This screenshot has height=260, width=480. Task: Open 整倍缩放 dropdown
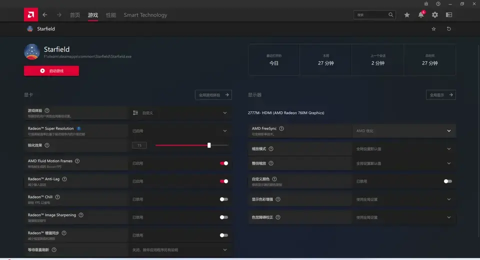click(404, 163)
